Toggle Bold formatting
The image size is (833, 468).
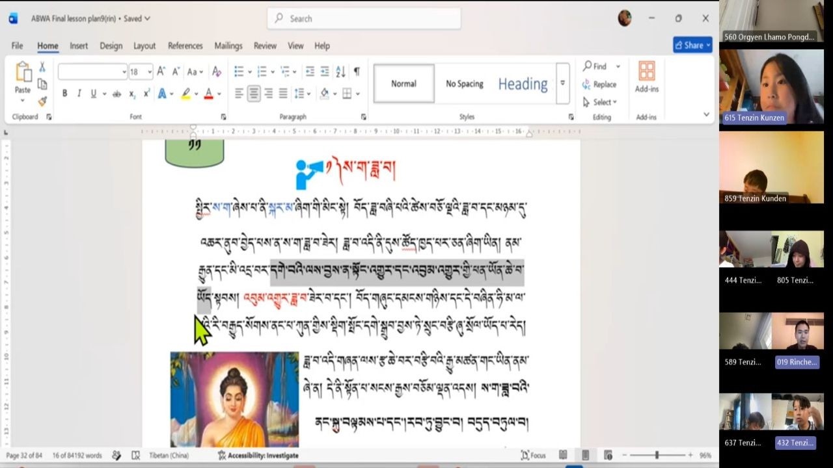pyautogui.click(x=64, y=94)
